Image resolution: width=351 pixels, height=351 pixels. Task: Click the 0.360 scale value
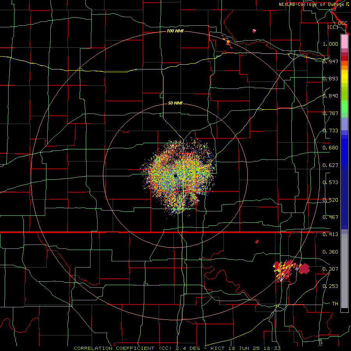pos(330,252)
